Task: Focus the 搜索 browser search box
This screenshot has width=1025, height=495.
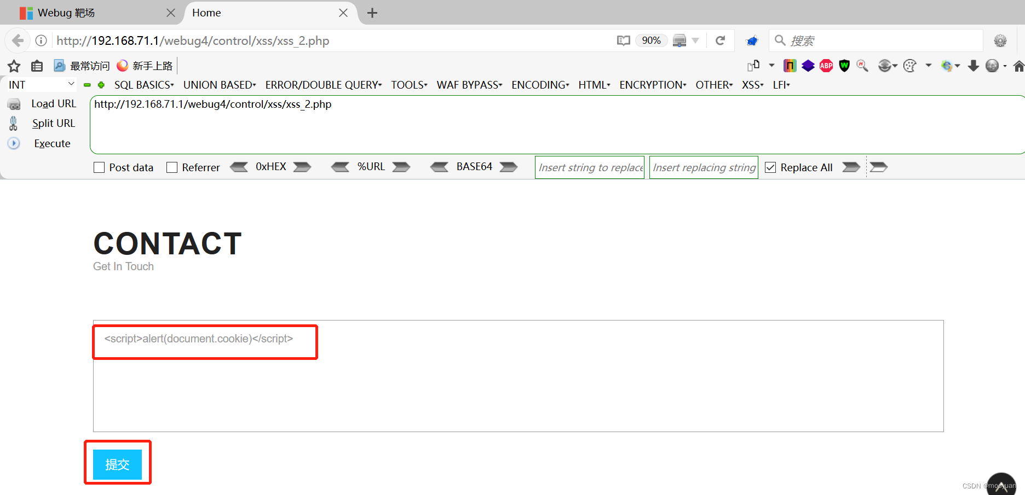Action: click(x=876, y=40)
